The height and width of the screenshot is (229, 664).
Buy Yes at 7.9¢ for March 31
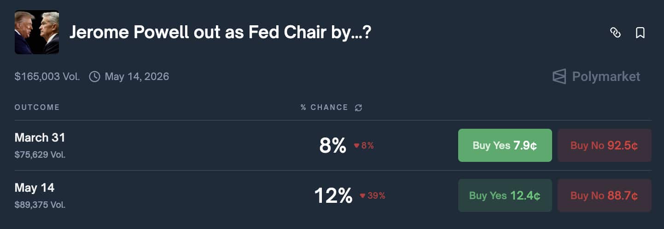tap(505, 145)
